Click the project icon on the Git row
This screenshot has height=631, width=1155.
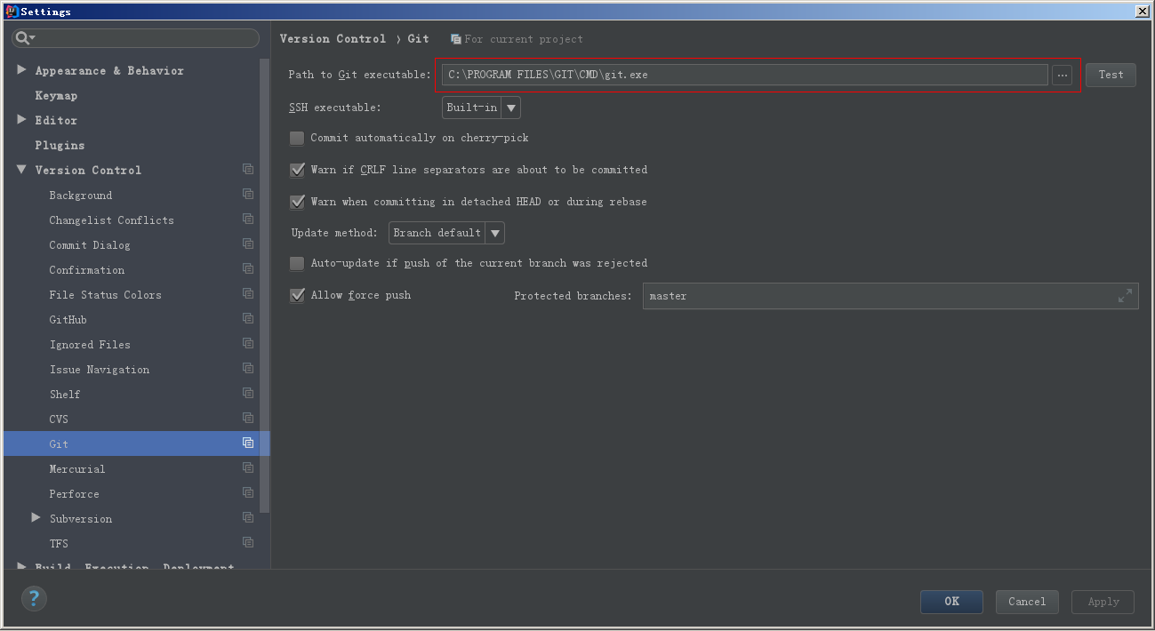(248, 443)
